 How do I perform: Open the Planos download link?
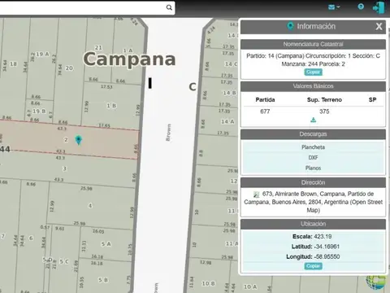[x=313, y=168]
